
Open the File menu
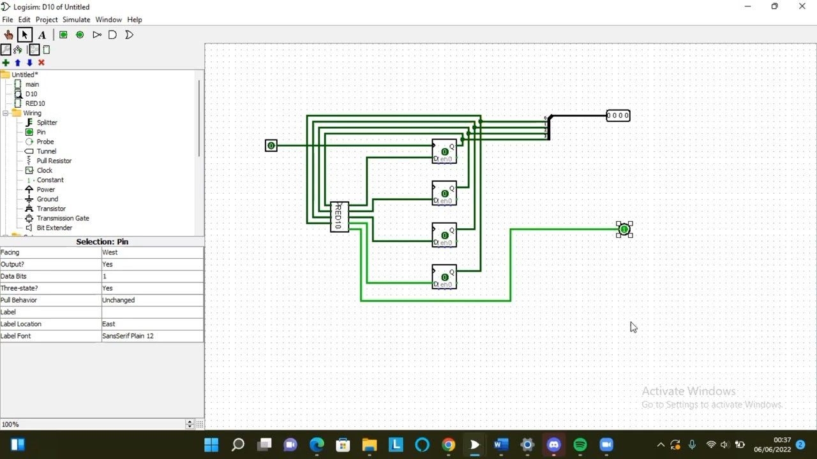coord(8,20)
